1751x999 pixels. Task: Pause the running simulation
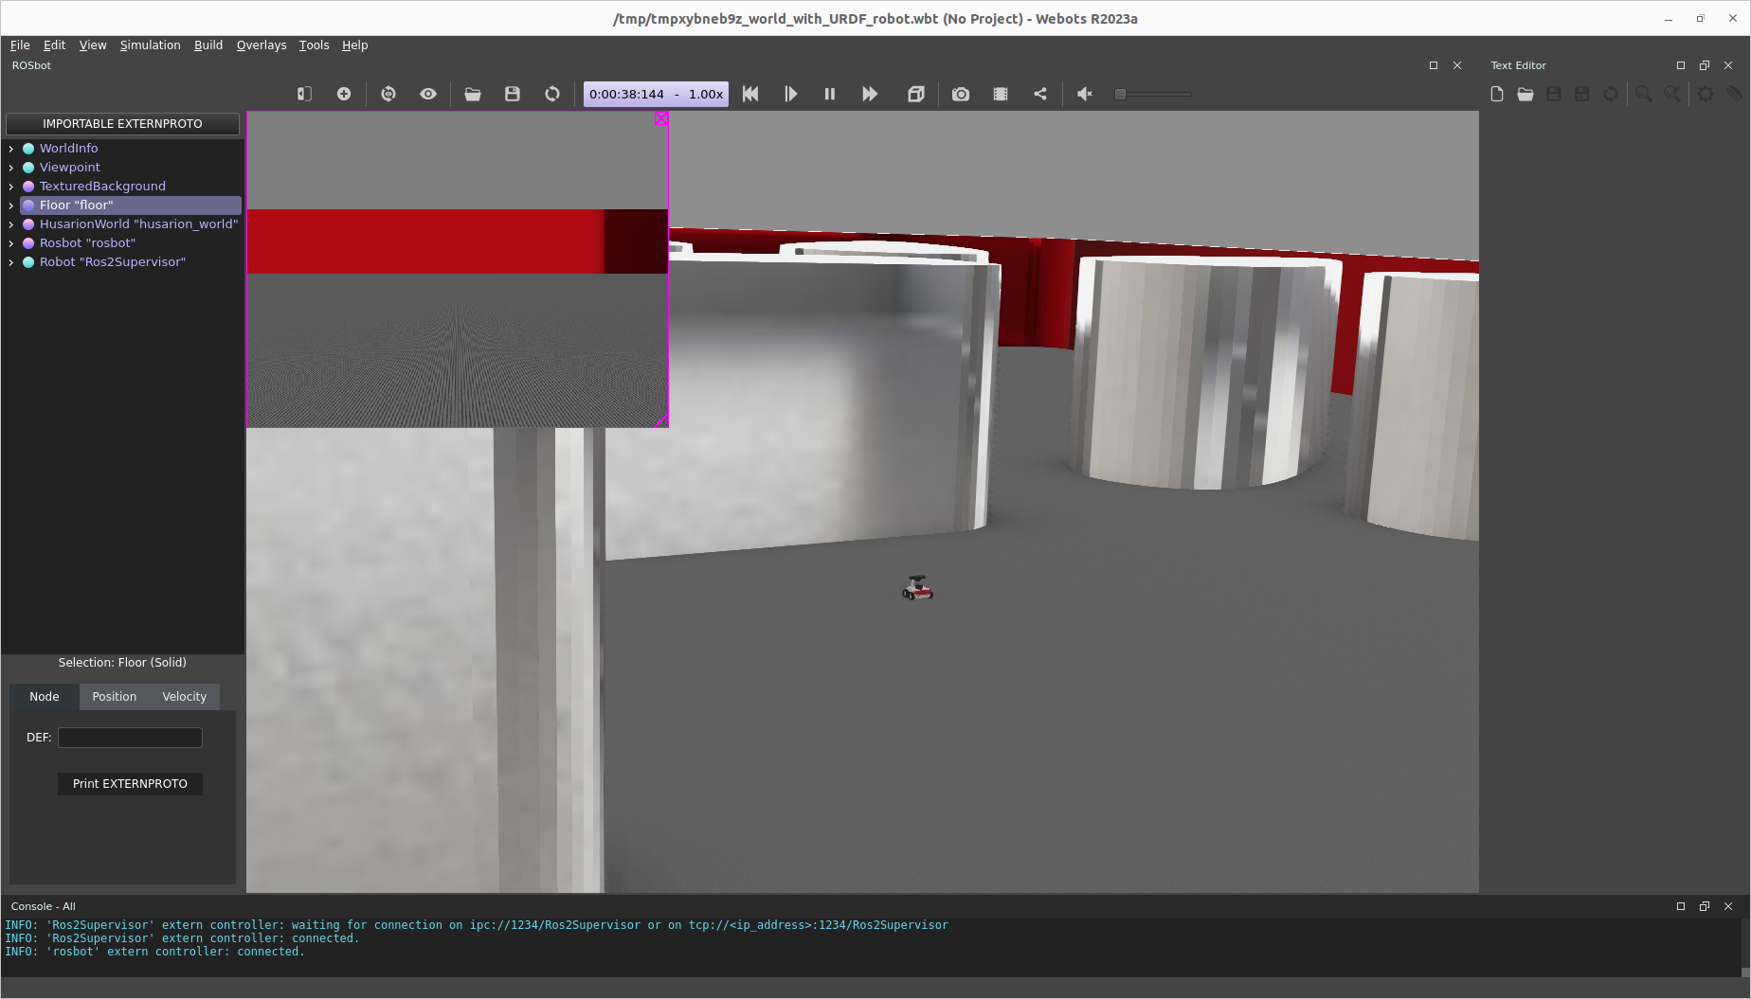830,94
